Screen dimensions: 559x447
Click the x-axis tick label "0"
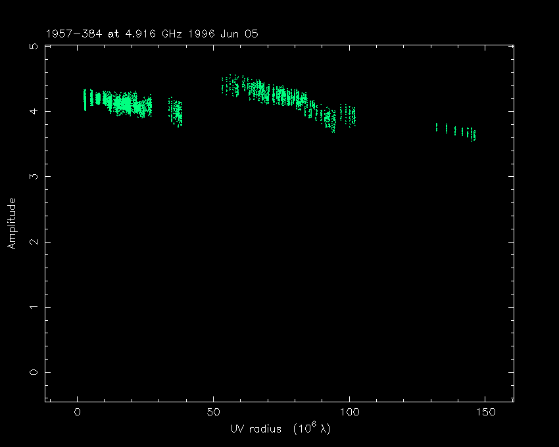pos(78,413)
